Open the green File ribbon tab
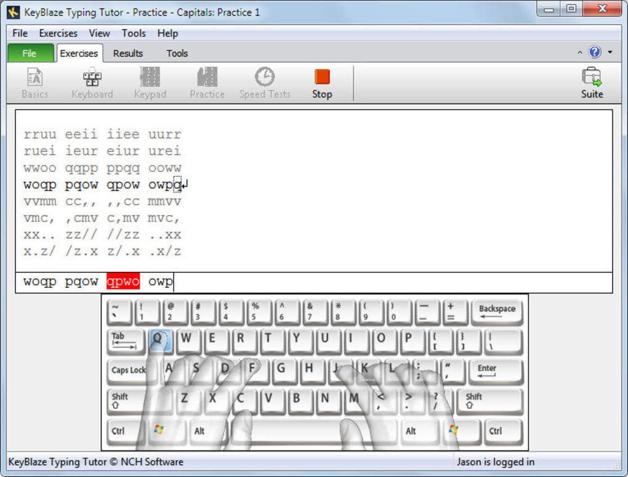Image resolution: width=628 pixels, height=477 pixels. pyautogui.click(x=30, y=53)
